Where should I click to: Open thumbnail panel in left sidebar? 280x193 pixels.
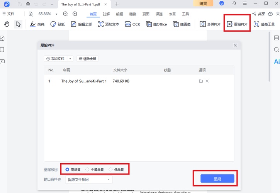[x=2, y=38]
